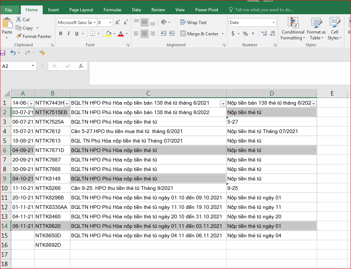Toggle Bold formatting
This screenshot has height=269, width=351.
click(x=61, y=34)
